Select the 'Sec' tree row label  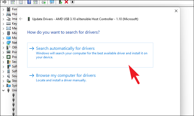[14, 62]
